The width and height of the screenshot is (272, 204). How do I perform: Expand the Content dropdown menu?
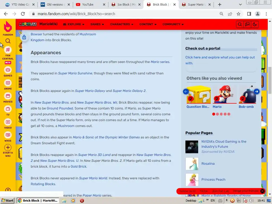click(148, 24)
